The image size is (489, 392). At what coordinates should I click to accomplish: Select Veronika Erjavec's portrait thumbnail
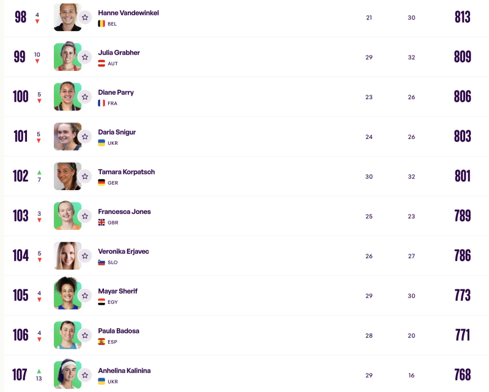point(67,256)
